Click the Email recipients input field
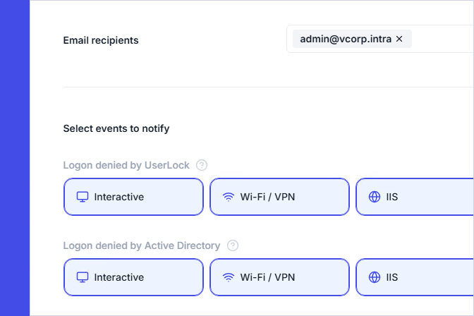 tap(380, 39)
